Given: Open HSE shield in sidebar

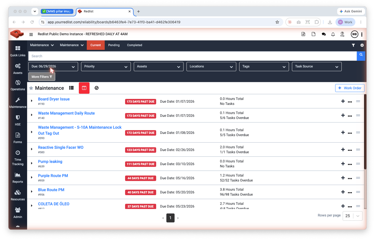Looking at the screenshot, I should click(18, 120).
